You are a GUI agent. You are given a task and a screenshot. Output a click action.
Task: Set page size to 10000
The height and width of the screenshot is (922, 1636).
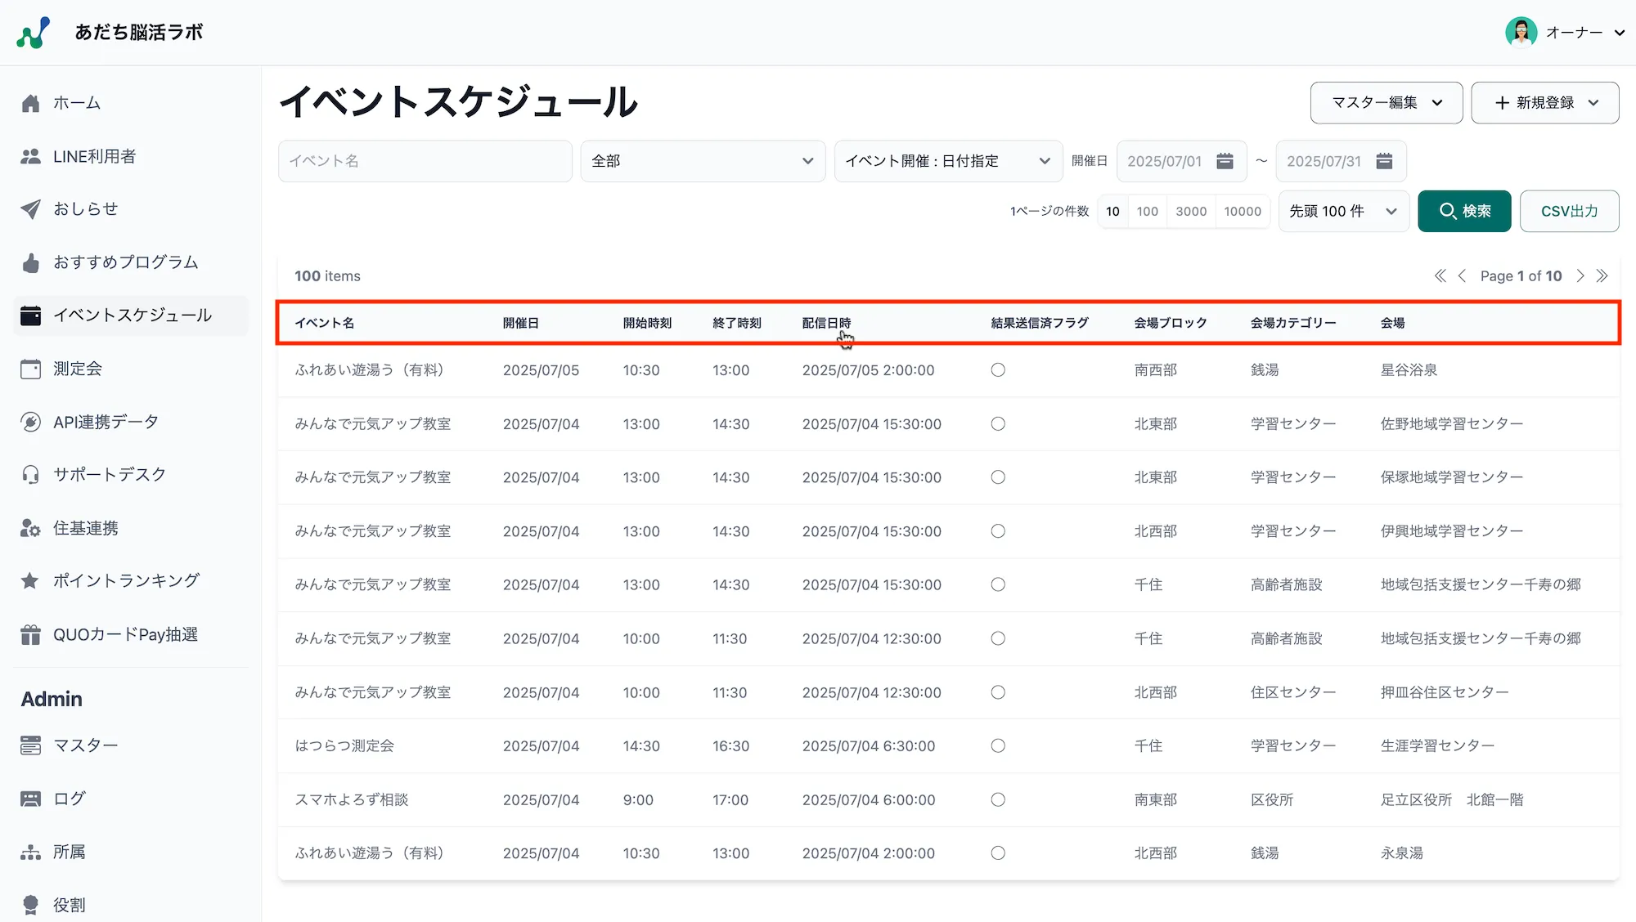(x=1243, y=211)
